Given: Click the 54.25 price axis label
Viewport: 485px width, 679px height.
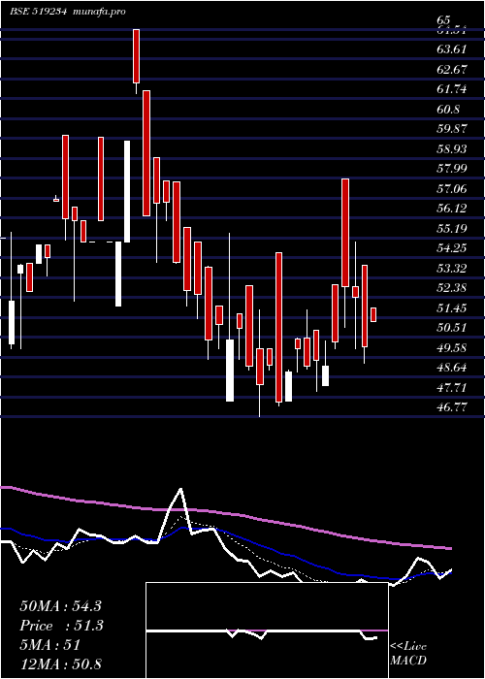Looking at the screenshot, I should pos(452,247).
